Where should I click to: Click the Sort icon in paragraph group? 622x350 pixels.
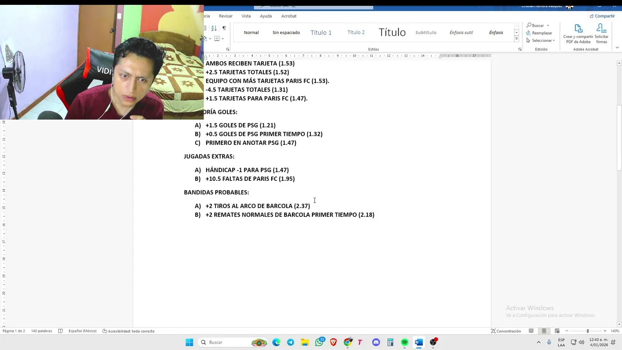(214, 28)
